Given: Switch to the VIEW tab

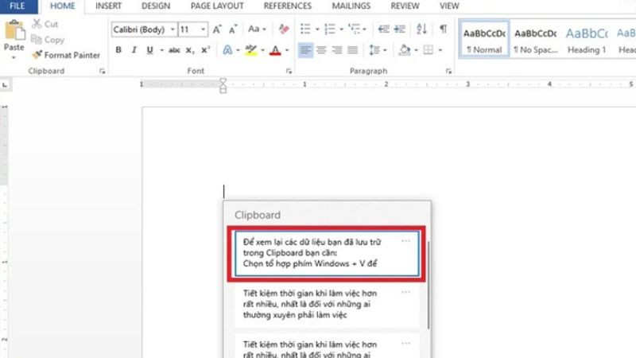Looking at the screenshot, I should pos(449,6).
